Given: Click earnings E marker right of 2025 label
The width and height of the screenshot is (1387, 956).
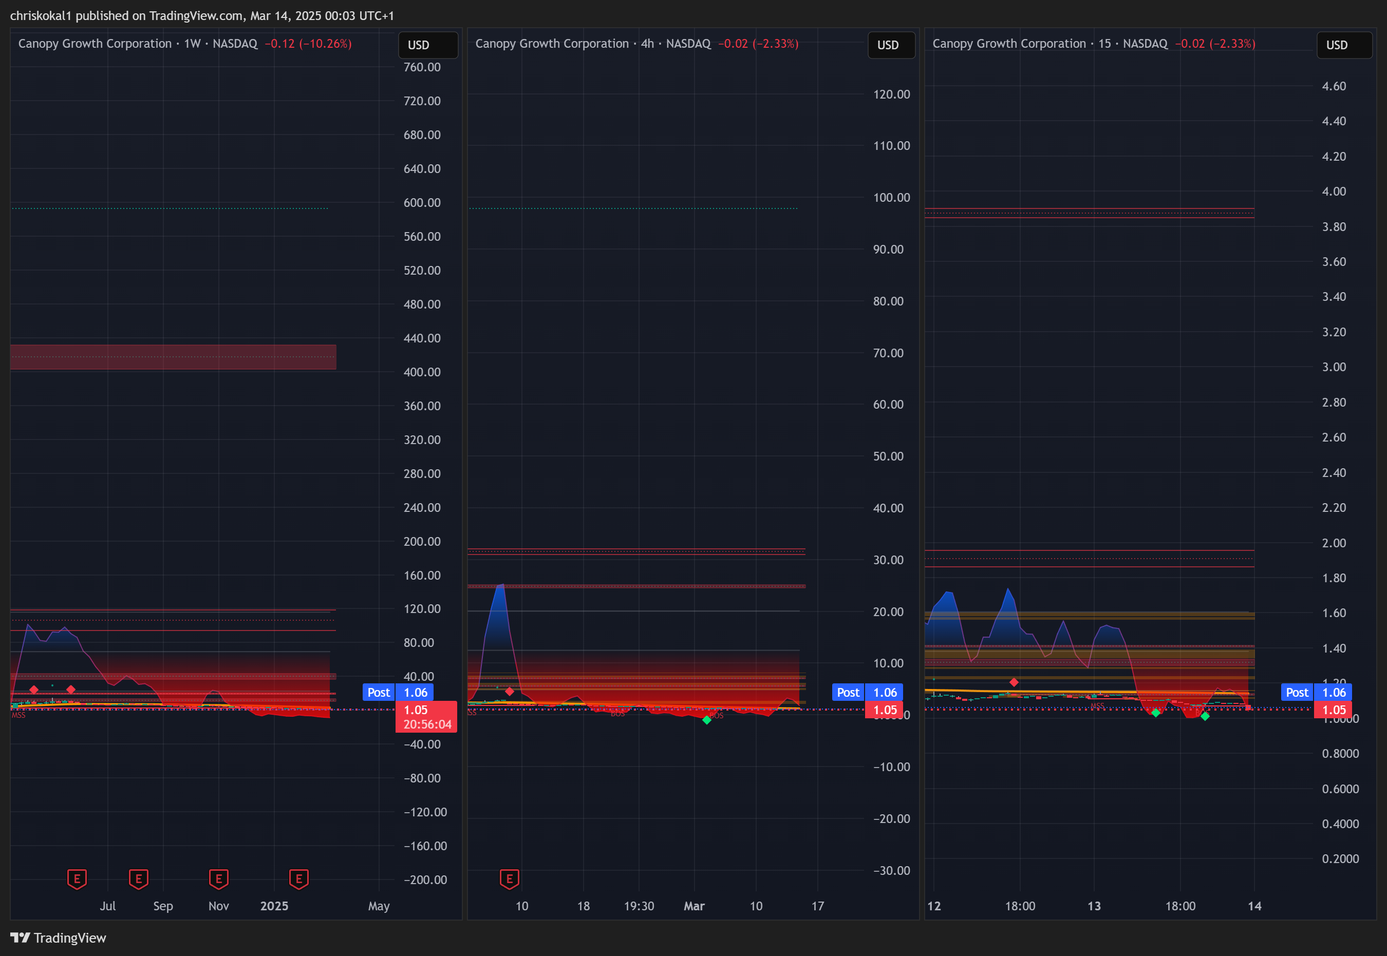Looking at the screenshot, I should click(299, 879).
